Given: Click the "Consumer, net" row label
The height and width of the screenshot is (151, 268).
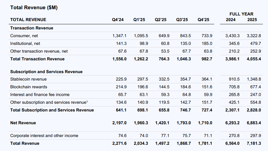Looking at the screenshot, I should pos(24,36).
